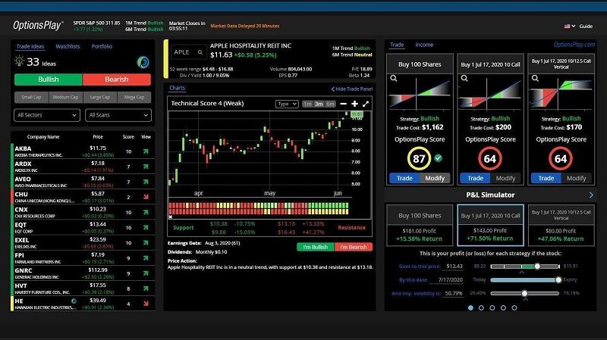Click HVT bullish view arrow
This screenshot has width=607, height=340.
pyautogui.click(x=146, y=289)
